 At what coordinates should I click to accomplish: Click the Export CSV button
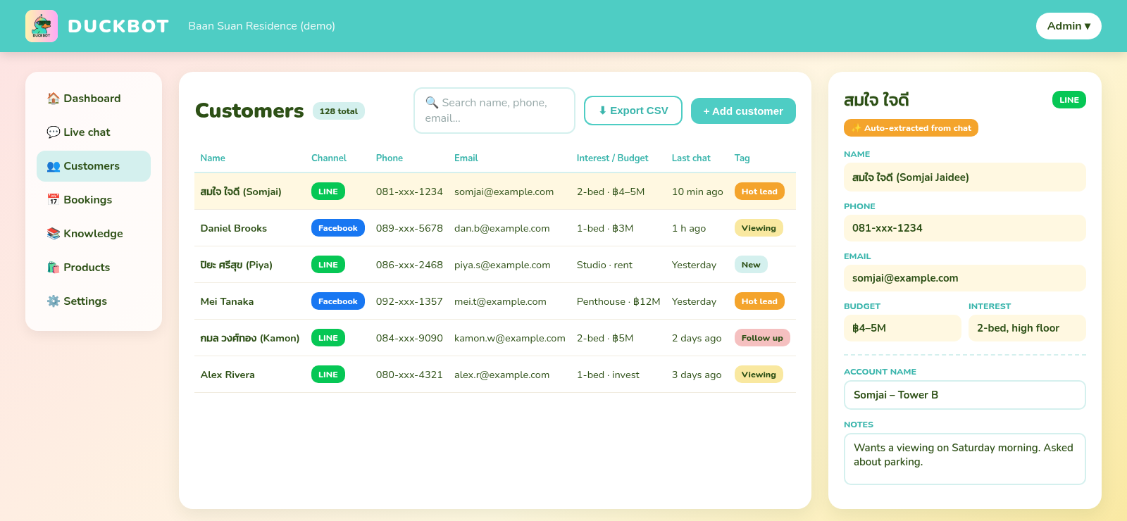point(633,111)
